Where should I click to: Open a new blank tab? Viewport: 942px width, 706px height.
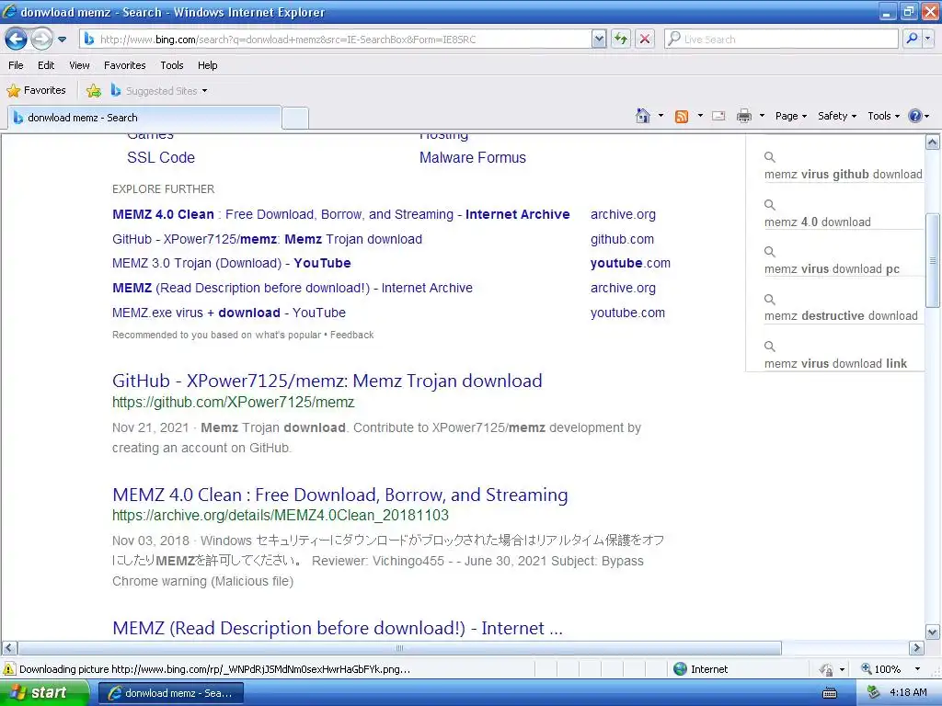click(295, 119)
